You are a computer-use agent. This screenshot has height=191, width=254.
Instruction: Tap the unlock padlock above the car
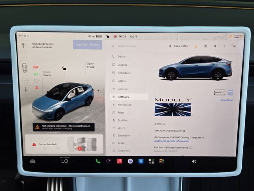pyautogui.click(x=64, y=68)
